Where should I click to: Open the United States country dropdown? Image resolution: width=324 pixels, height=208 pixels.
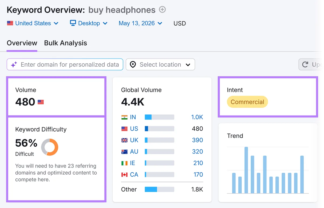33,23
